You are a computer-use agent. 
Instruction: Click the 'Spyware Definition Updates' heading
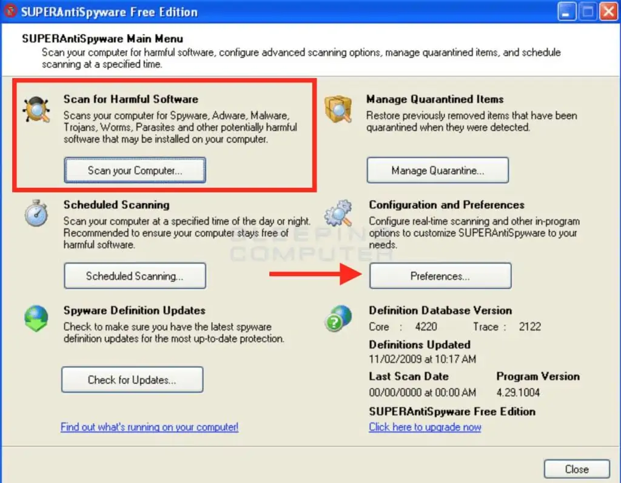(134, 310)
